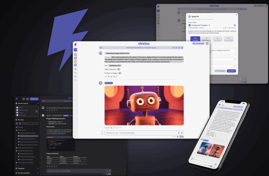Click forward arrow icon below the robot image
The width and height of the screenshot is (269, 176).
click(x=120, y=128)
